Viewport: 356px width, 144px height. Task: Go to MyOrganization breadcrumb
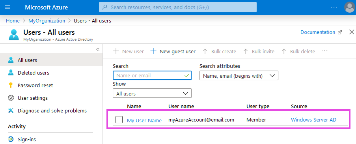point(47,21)
